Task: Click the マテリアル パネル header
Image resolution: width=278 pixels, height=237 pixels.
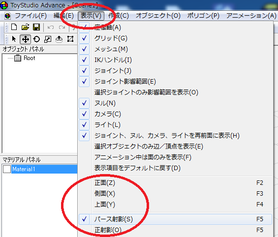Action: [x=22, y=160]
